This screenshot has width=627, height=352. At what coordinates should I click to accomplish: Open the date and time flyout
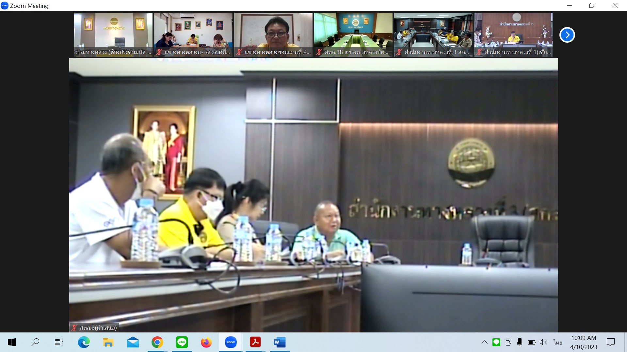click(584, 342)
